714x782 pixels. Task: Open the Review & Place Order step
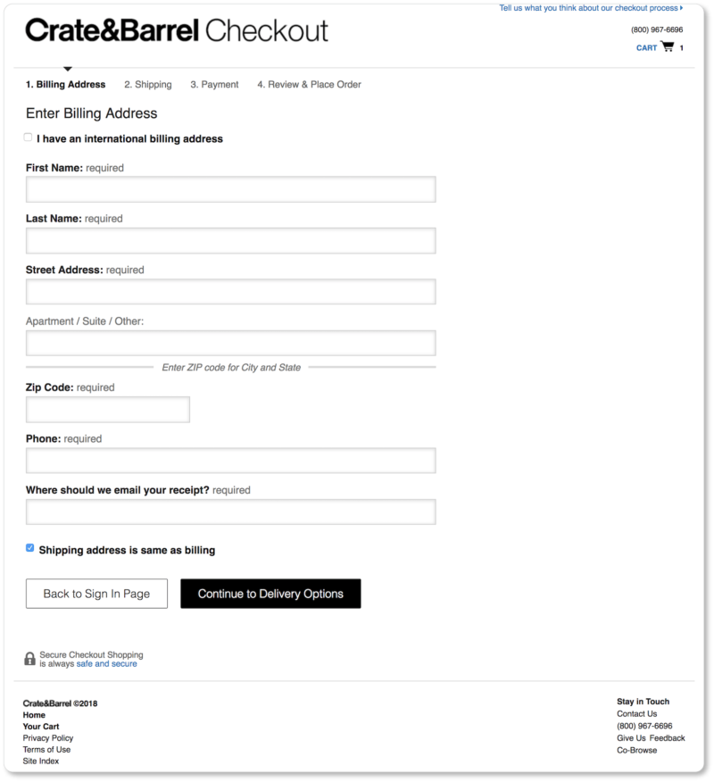309,85
